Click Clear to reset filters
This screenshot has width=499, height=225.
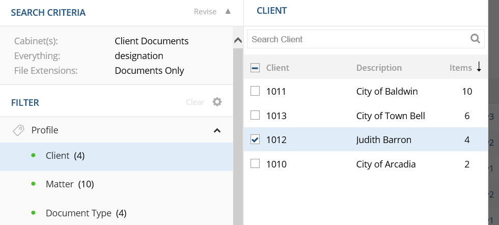click(195, 102)
